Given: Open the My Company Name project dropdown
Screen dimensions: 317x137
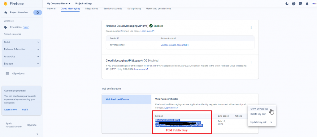Looking at the screenshot, I should [59, 4].
